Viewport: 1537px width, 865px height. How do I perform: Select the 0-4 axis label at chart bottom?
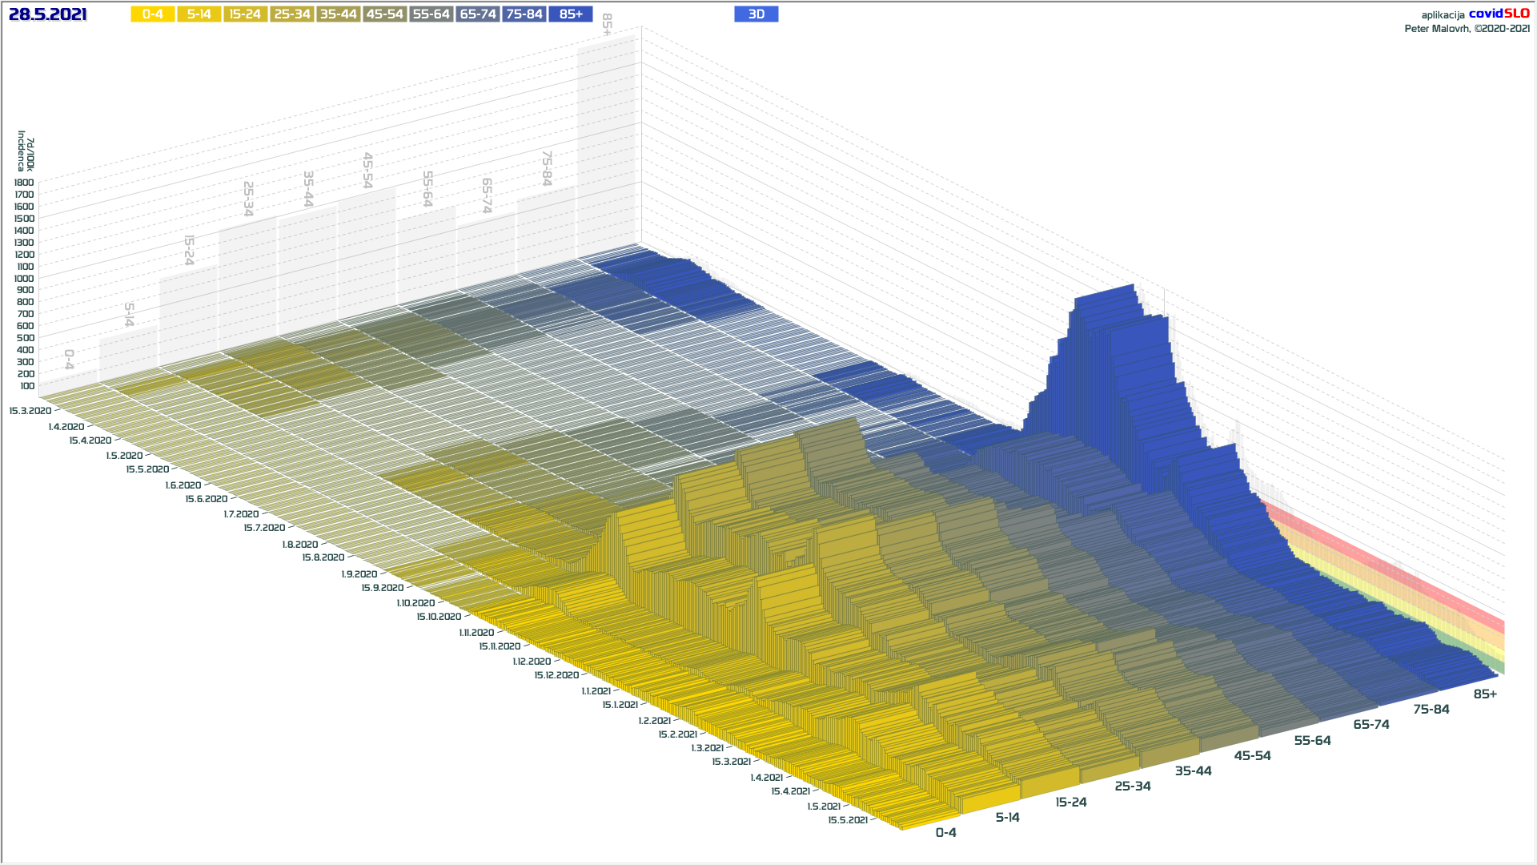tap(945, 833)
